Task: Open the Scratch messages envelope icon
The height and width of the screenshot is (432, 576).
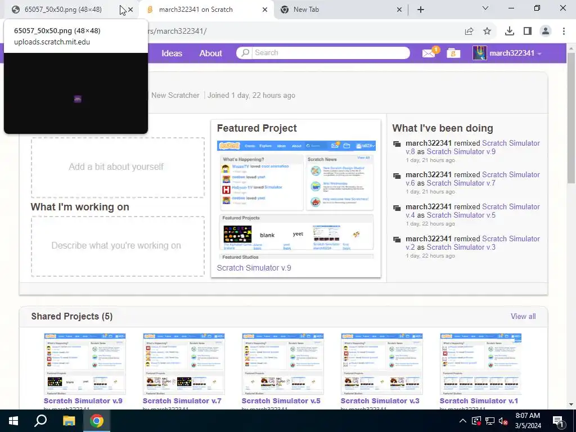Action: click(428, 53)
